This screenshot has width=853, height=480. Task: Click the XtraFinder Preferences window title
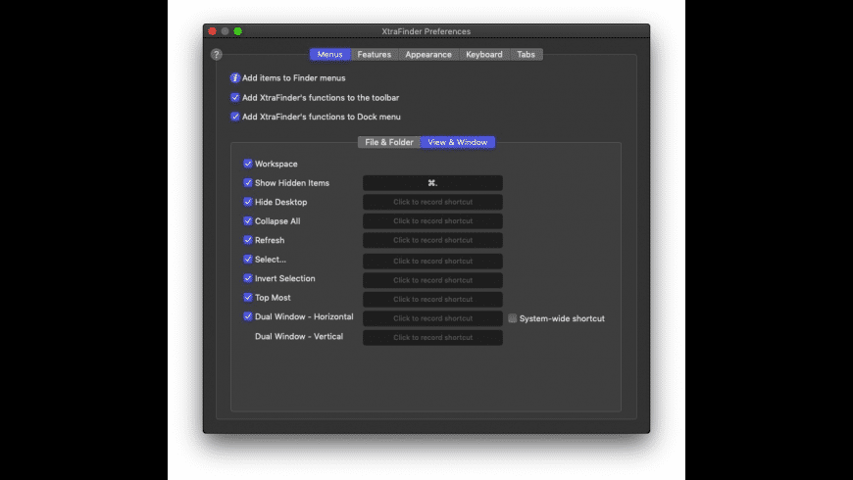point(426,31)
